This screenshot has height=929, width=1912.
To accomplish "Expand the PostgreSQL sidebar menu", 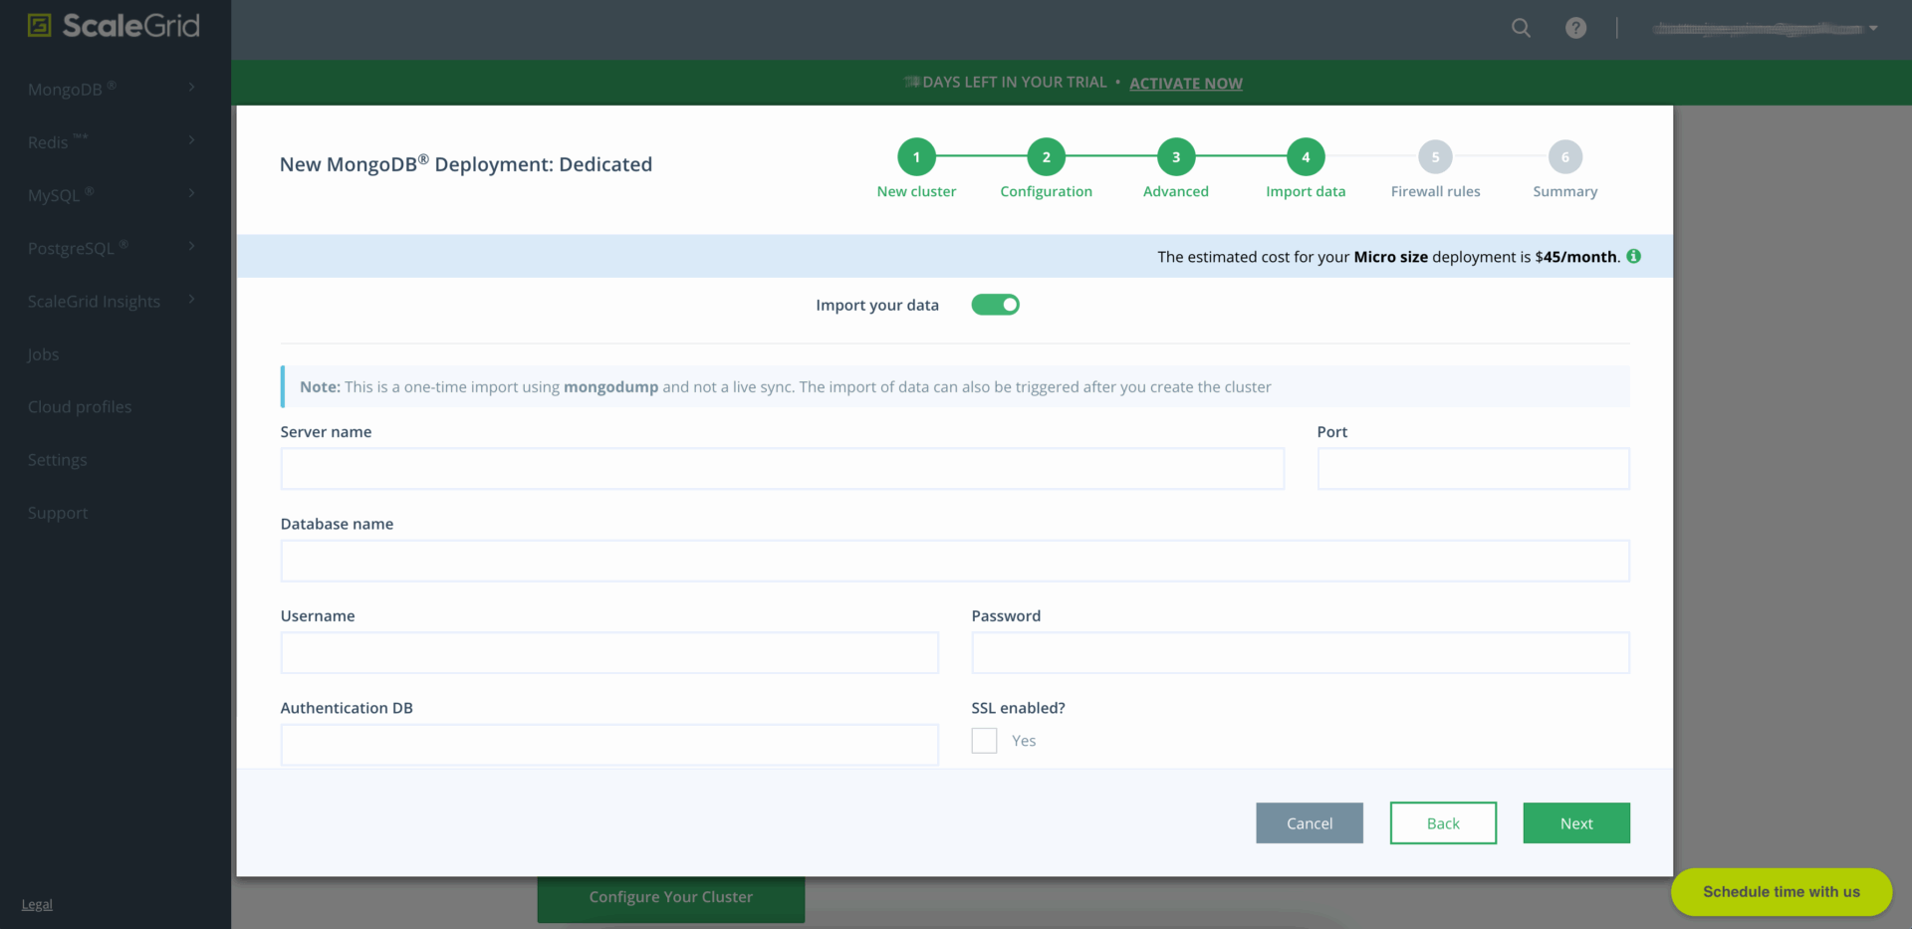I will click(x=112, y=248).
